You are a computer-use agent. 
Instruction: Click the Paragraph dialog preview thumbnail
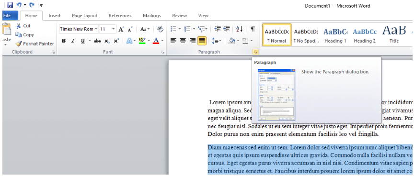pyautogui.click(x=277, y=95)
